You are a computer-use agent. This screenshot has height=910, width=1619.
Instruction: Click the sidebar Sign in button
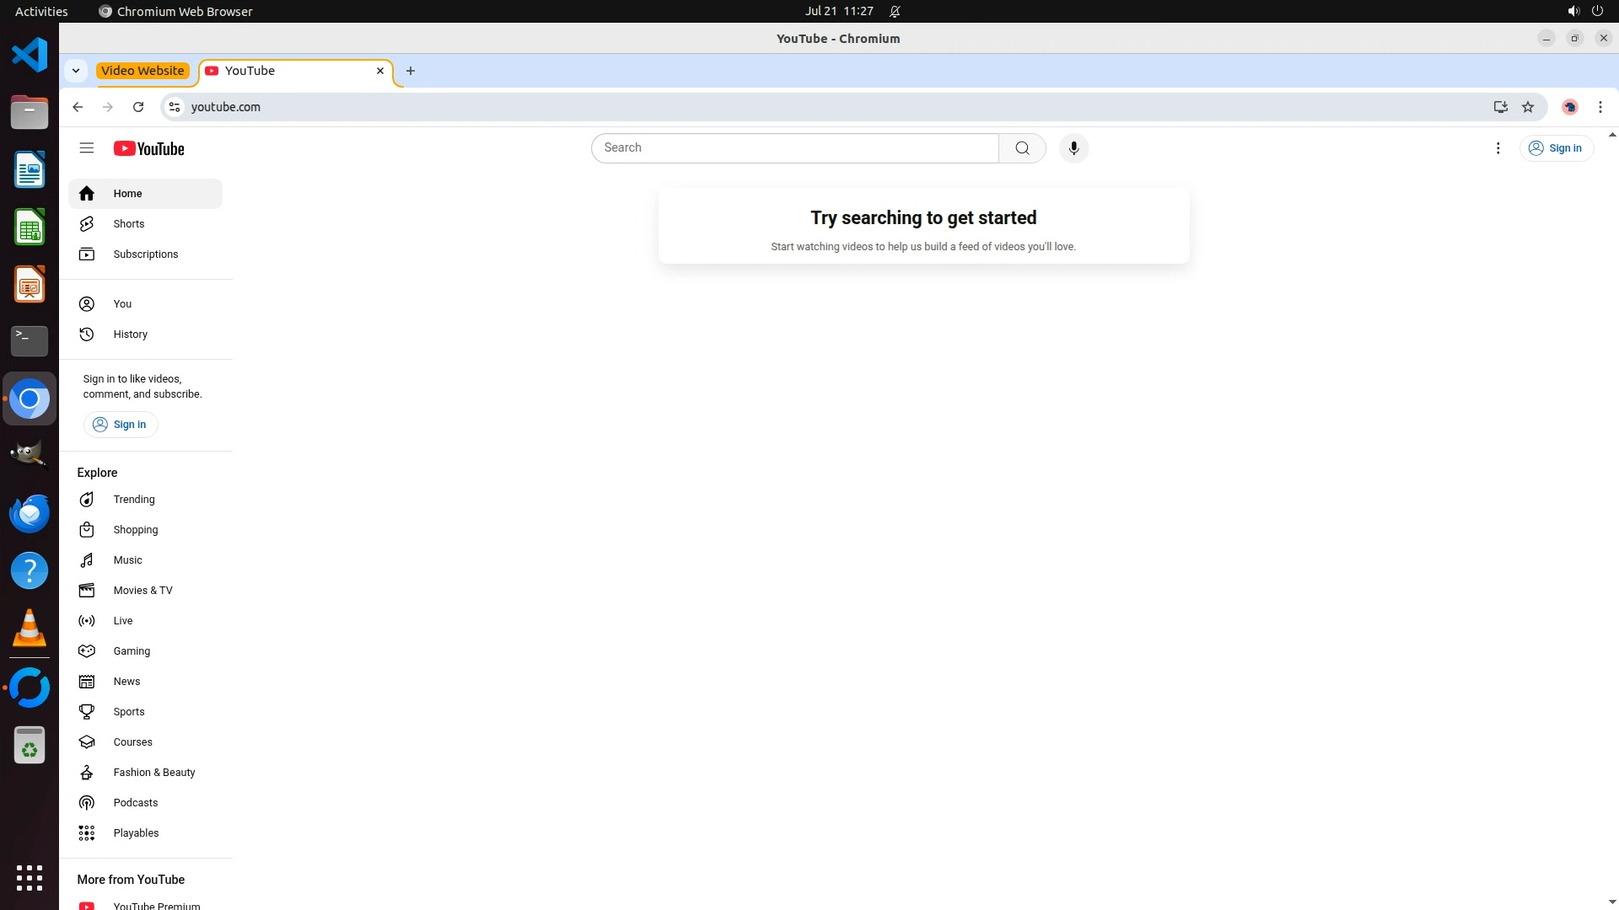pos(120,425)
